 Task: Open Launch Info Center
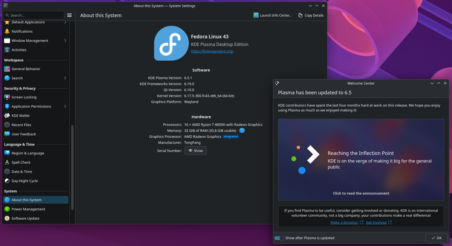(272, 15)
